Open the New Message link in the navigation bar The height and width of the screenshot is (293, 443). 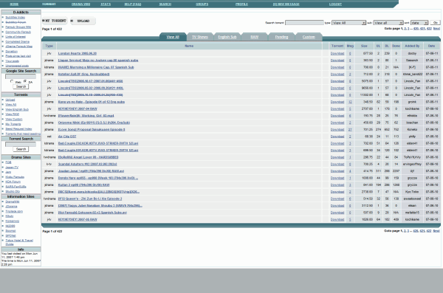[286, 4]
